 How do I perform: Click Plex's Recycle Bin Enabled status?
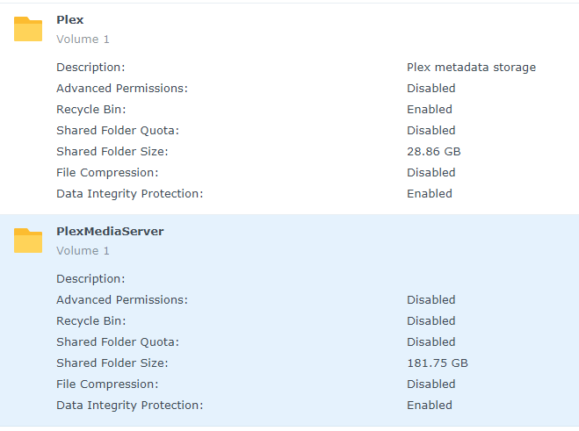(429, 110)
